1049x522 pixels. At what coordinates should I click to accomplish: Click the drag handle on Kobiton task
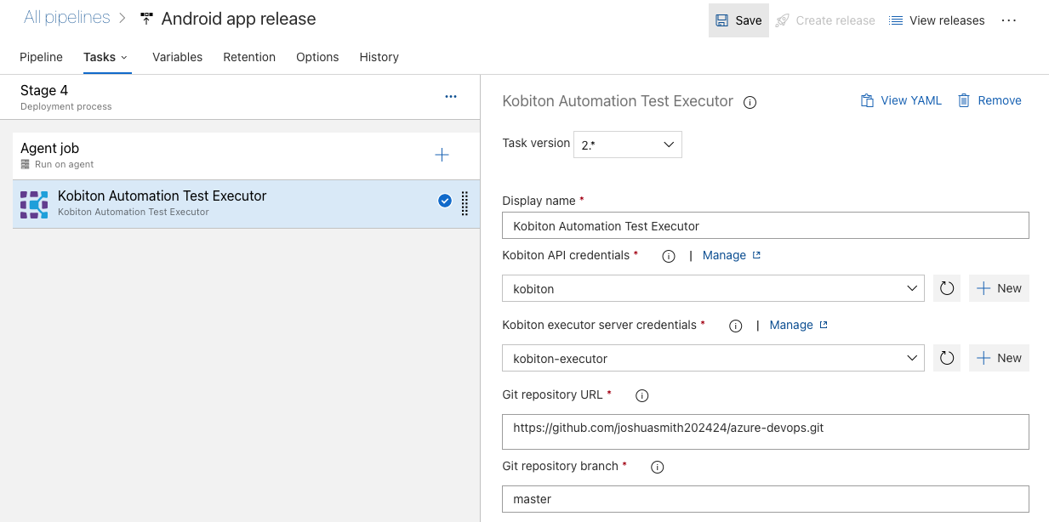tap(465, 203)
